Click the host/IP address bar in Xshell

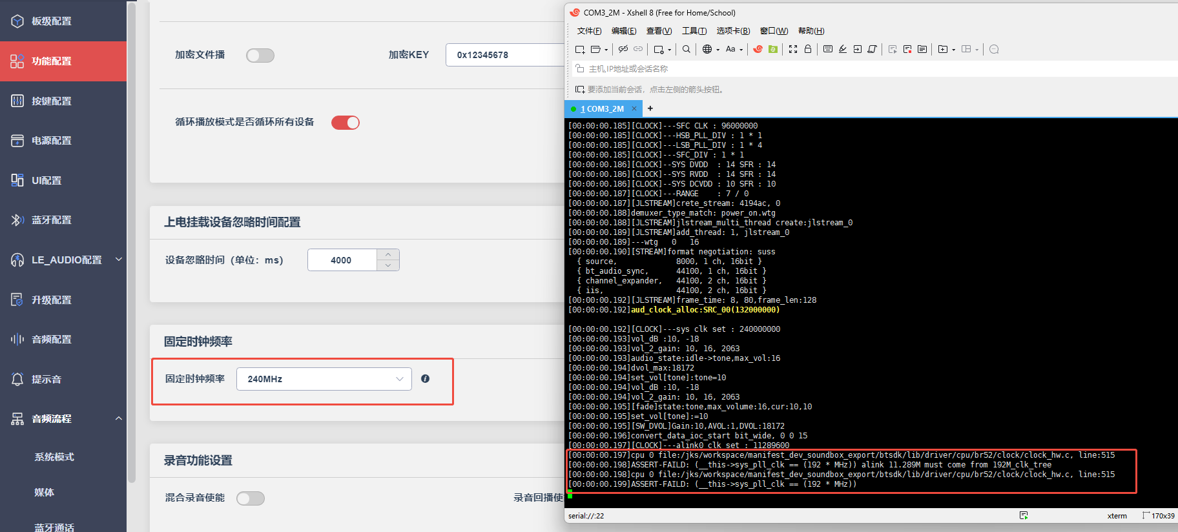[876, 69]
